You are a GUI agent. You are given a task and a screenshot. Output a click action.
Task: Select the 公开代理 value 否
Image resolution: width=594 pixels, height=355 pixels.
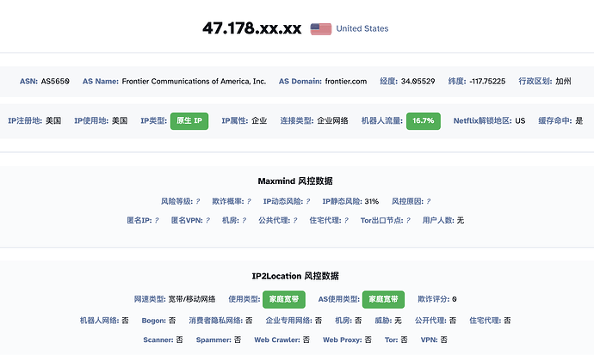coord(452,321)
